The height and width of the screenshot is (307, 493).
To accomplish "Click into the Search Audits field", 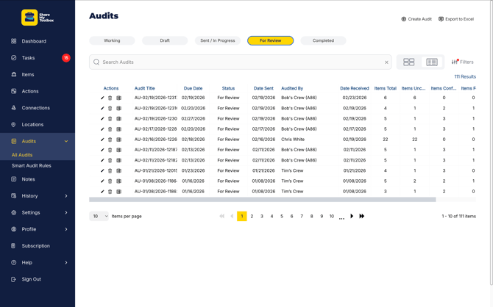I will pos(241,62).
